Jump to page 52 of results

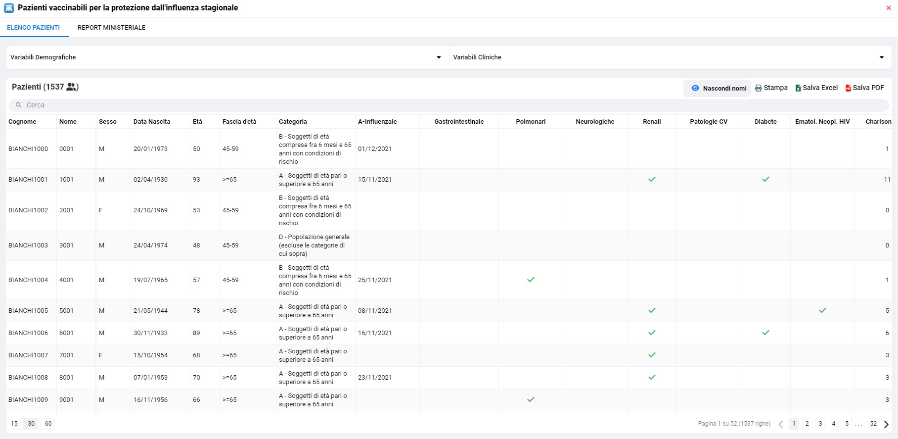point(873,424)
